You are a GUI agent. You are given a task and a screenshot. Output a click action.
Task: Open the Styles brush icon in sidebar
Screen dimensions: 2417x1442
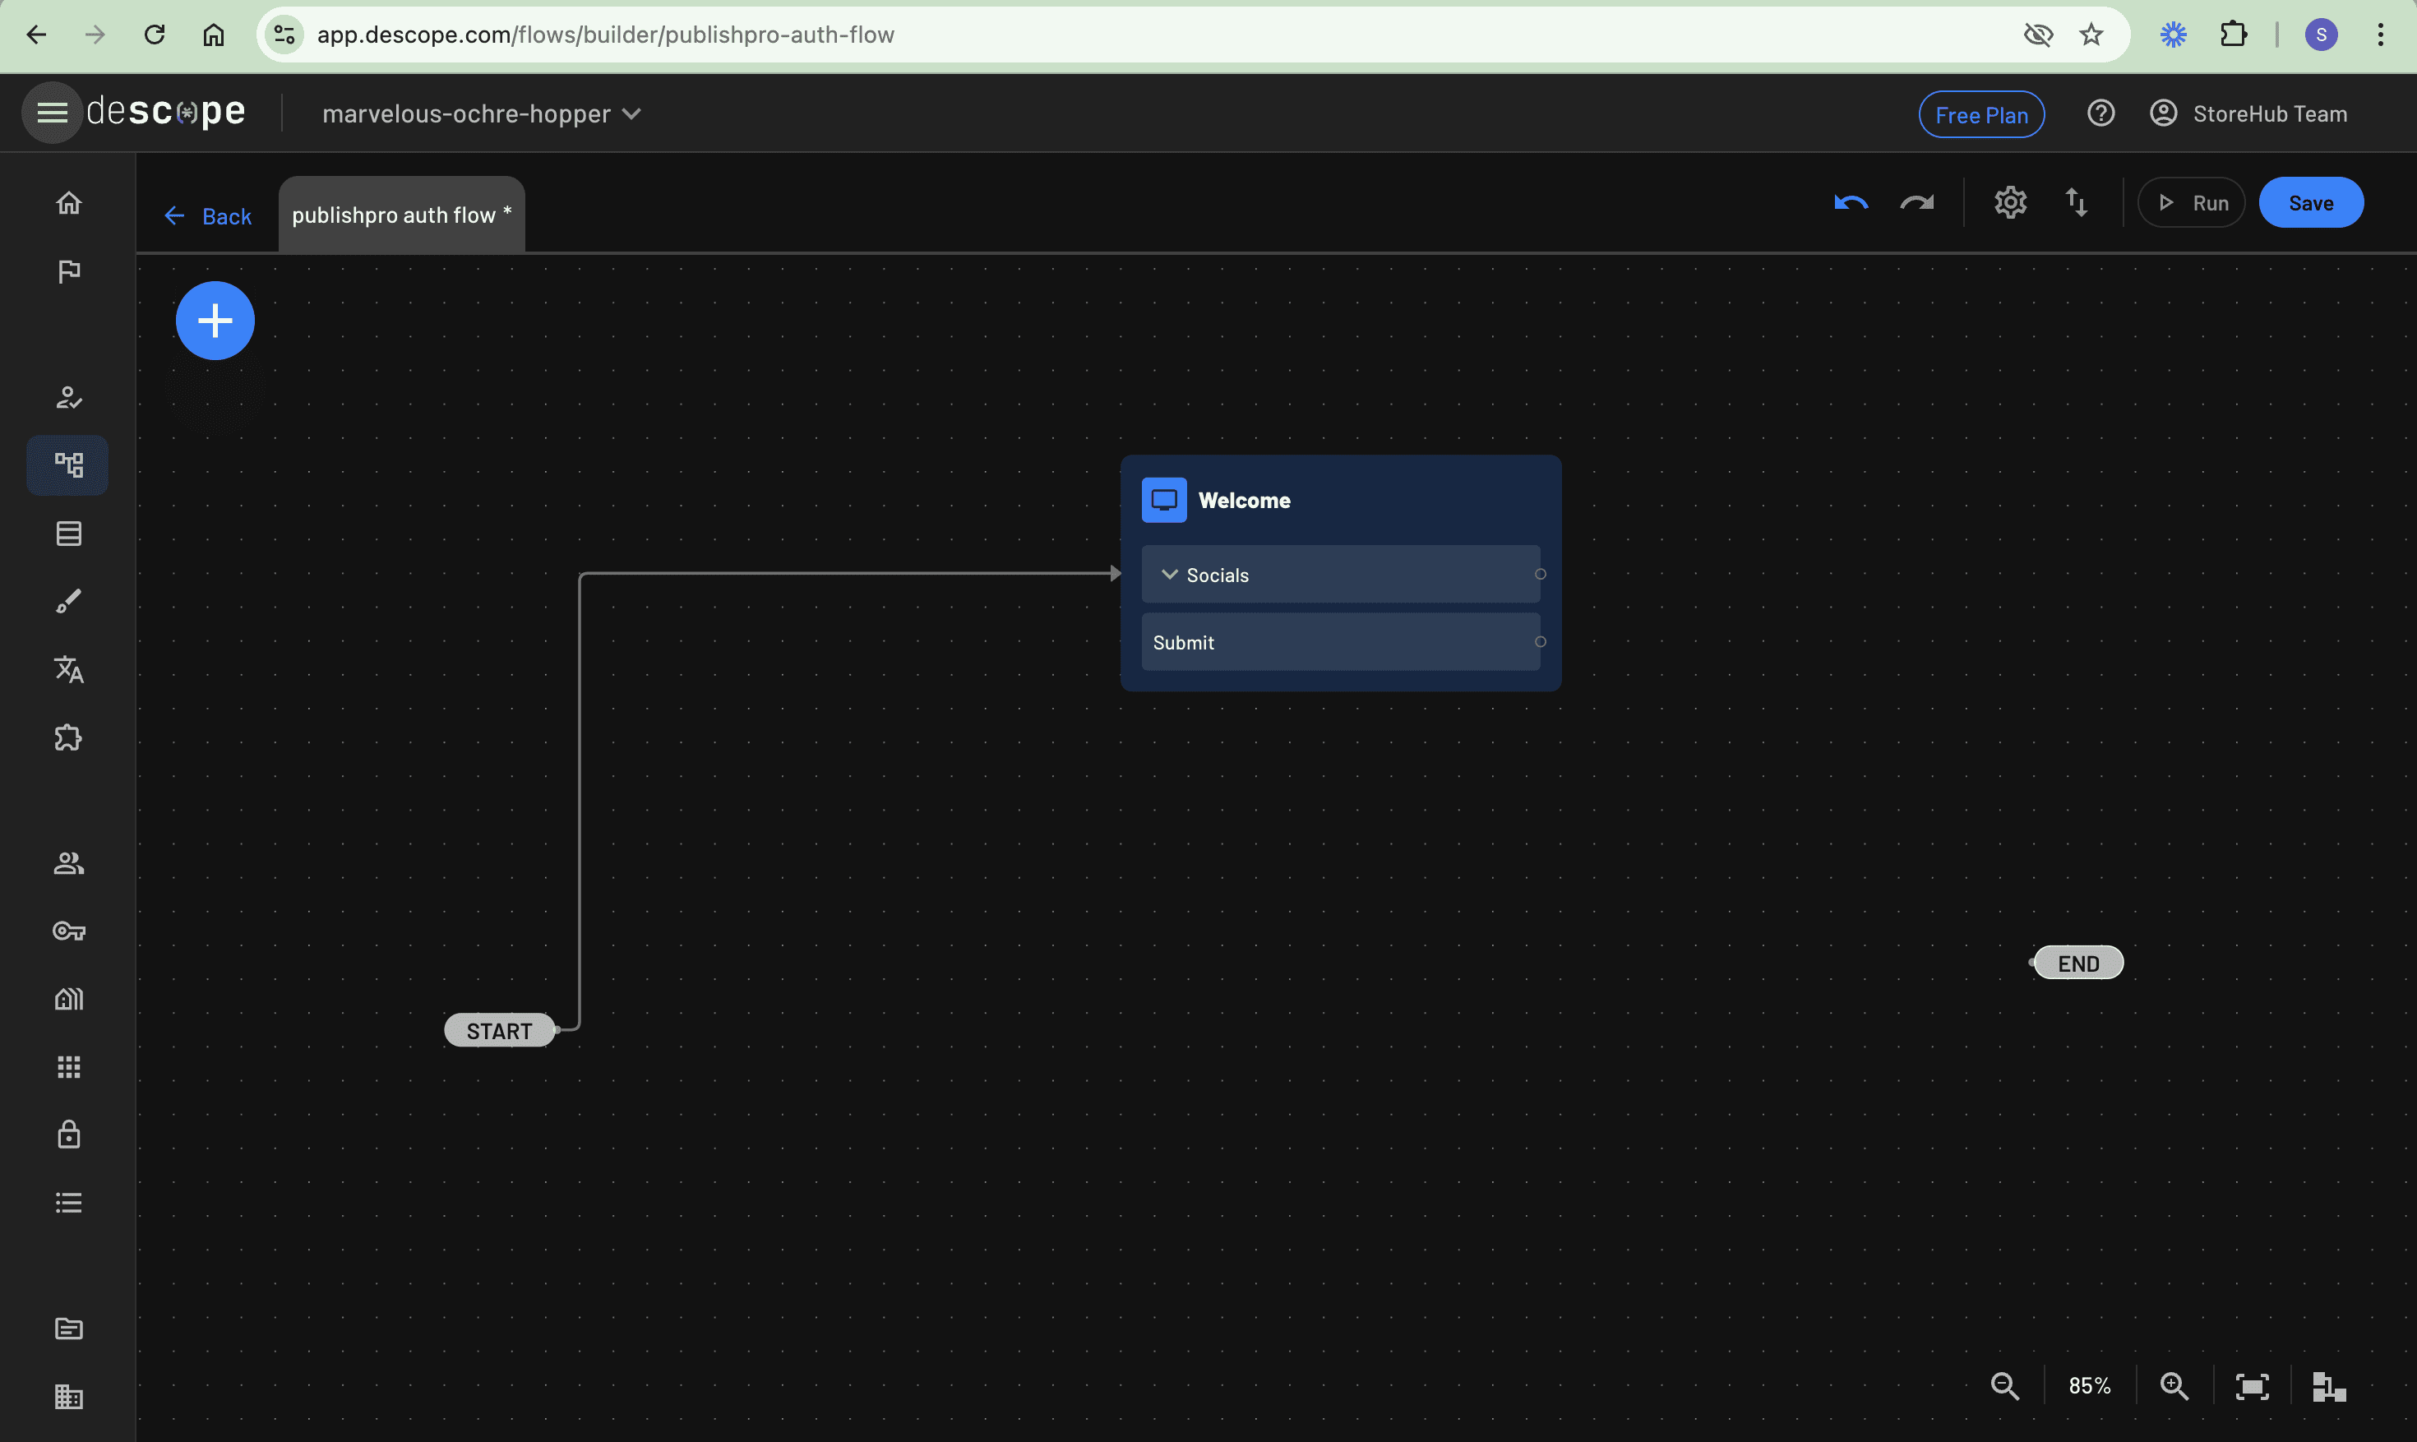click(x=68, y=602)
